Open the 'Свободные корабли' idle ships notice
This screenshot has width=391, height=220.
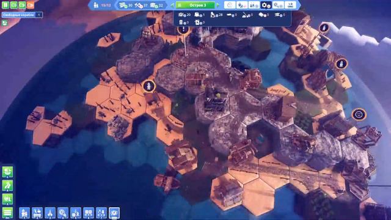pos(22,15)
